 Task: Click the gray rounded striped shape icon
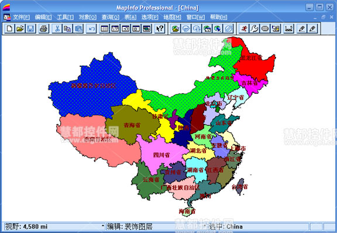[x=265, y=29]
